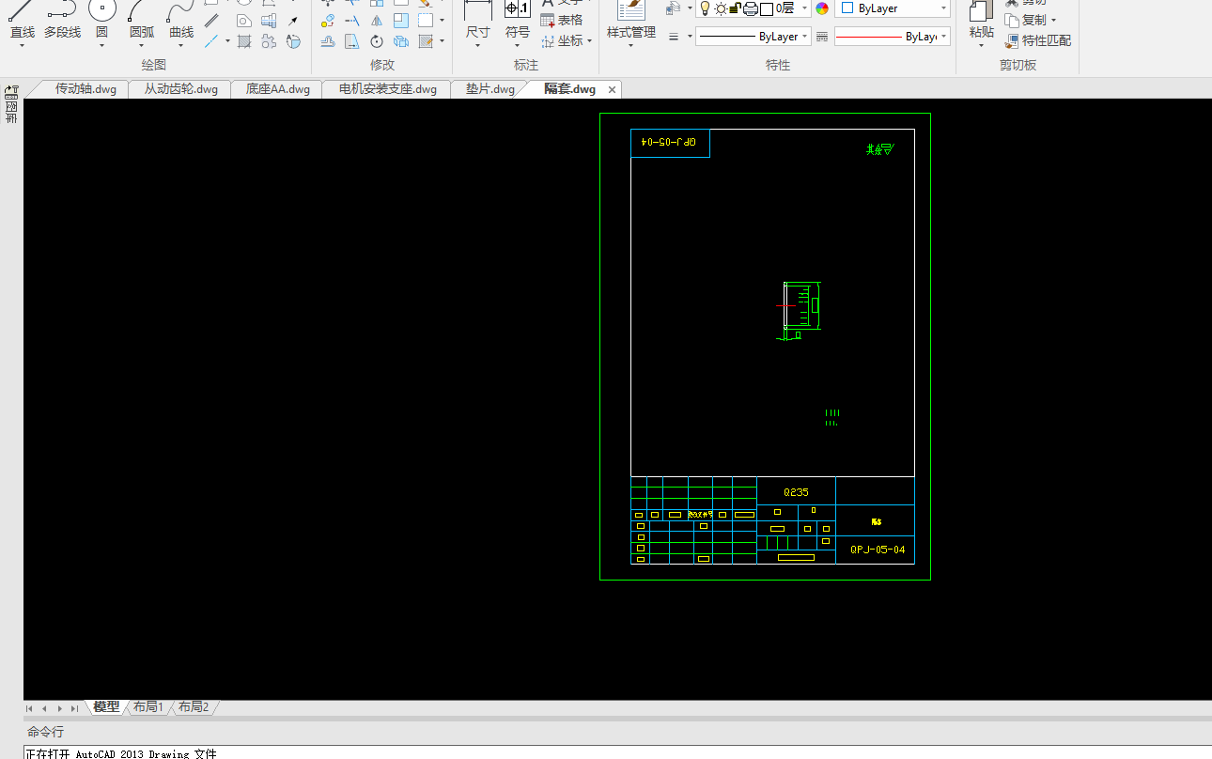This screenshot has width=1212, height=759.
Task: Click the first-layout navigation arrow
Action: tap(29, 708)
